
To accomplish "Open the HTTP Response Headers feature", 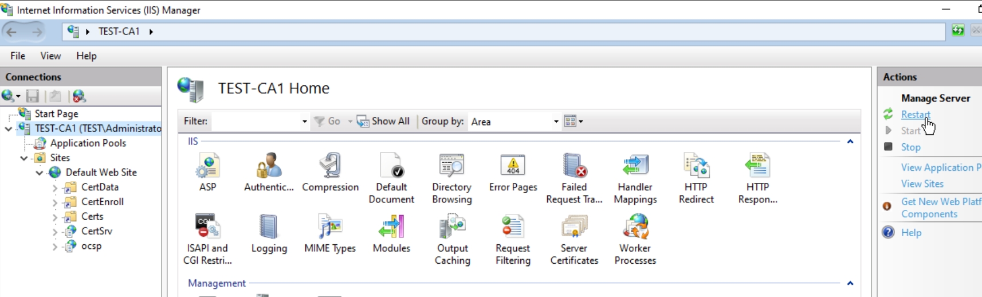I will [757, 178].
